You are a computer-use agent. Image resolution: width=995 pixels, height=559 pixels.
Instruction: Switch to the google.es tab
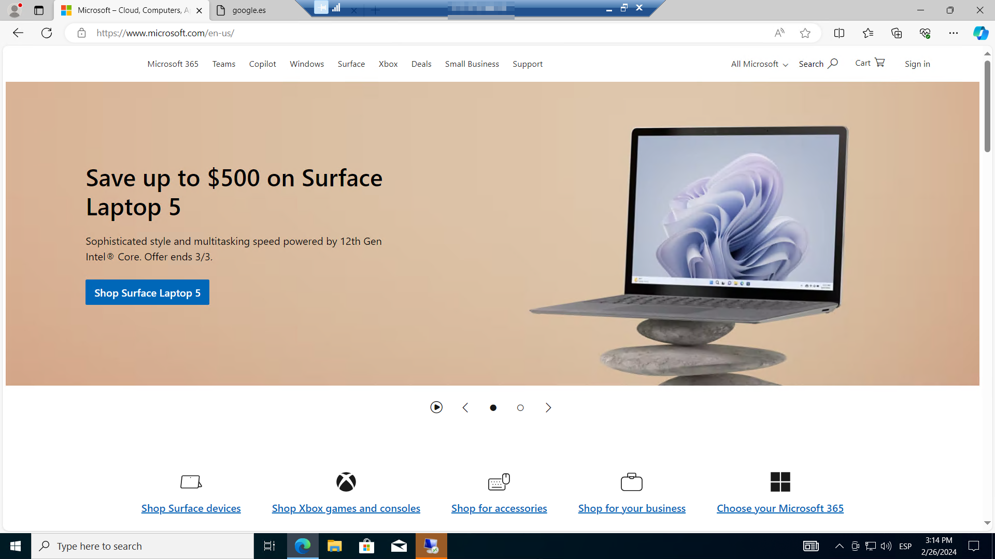249,10
